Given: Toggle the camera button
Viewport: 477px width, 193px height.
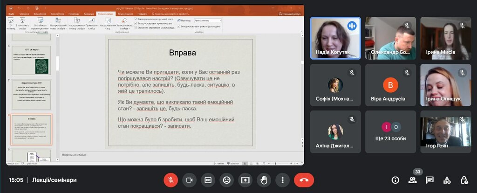Looking at the screenshot, I should pos(190,180).
